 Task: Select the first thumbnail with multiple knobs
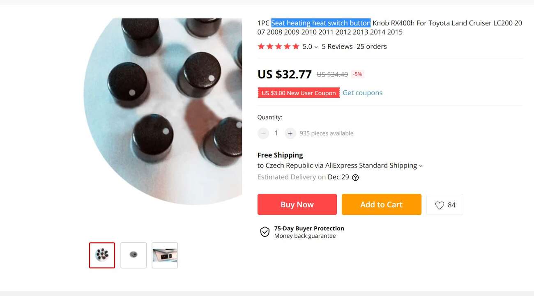[102, 255]
